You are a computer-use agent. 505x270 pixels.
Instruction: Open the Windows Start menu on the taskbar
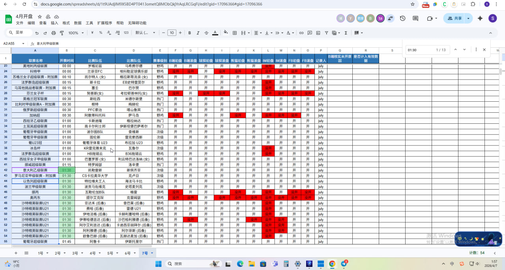click(158, 264)
